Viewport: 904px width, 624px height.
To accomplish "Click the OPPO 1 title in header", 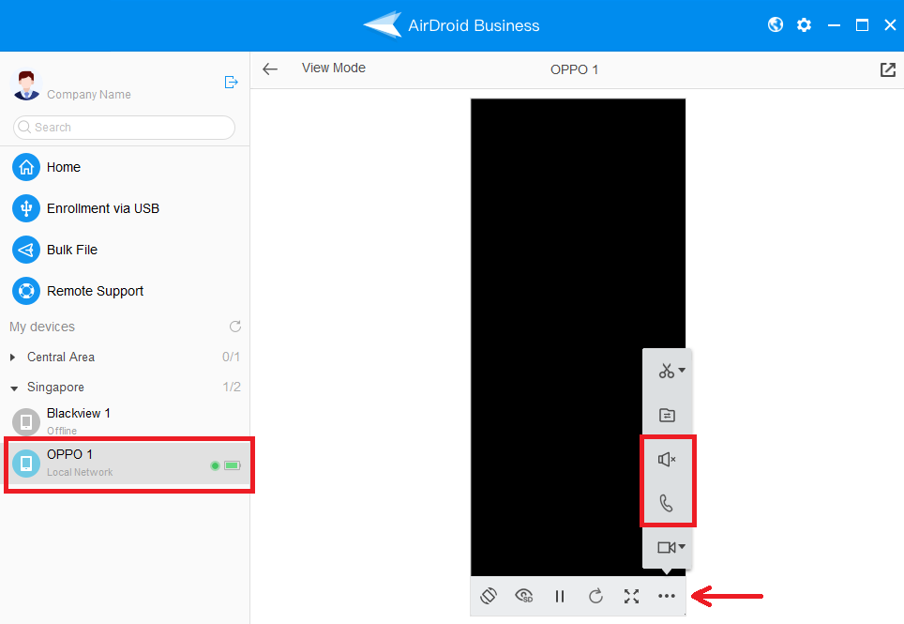I will pyautogui.click(x=574, y=69).
